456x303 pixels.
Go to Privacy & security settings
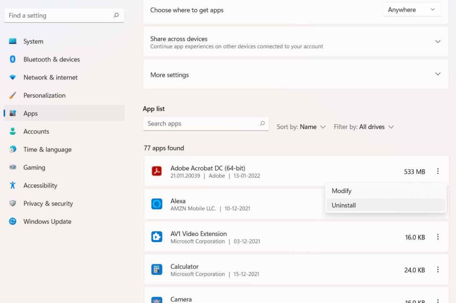pyautogui.click(x=64, y=203)
